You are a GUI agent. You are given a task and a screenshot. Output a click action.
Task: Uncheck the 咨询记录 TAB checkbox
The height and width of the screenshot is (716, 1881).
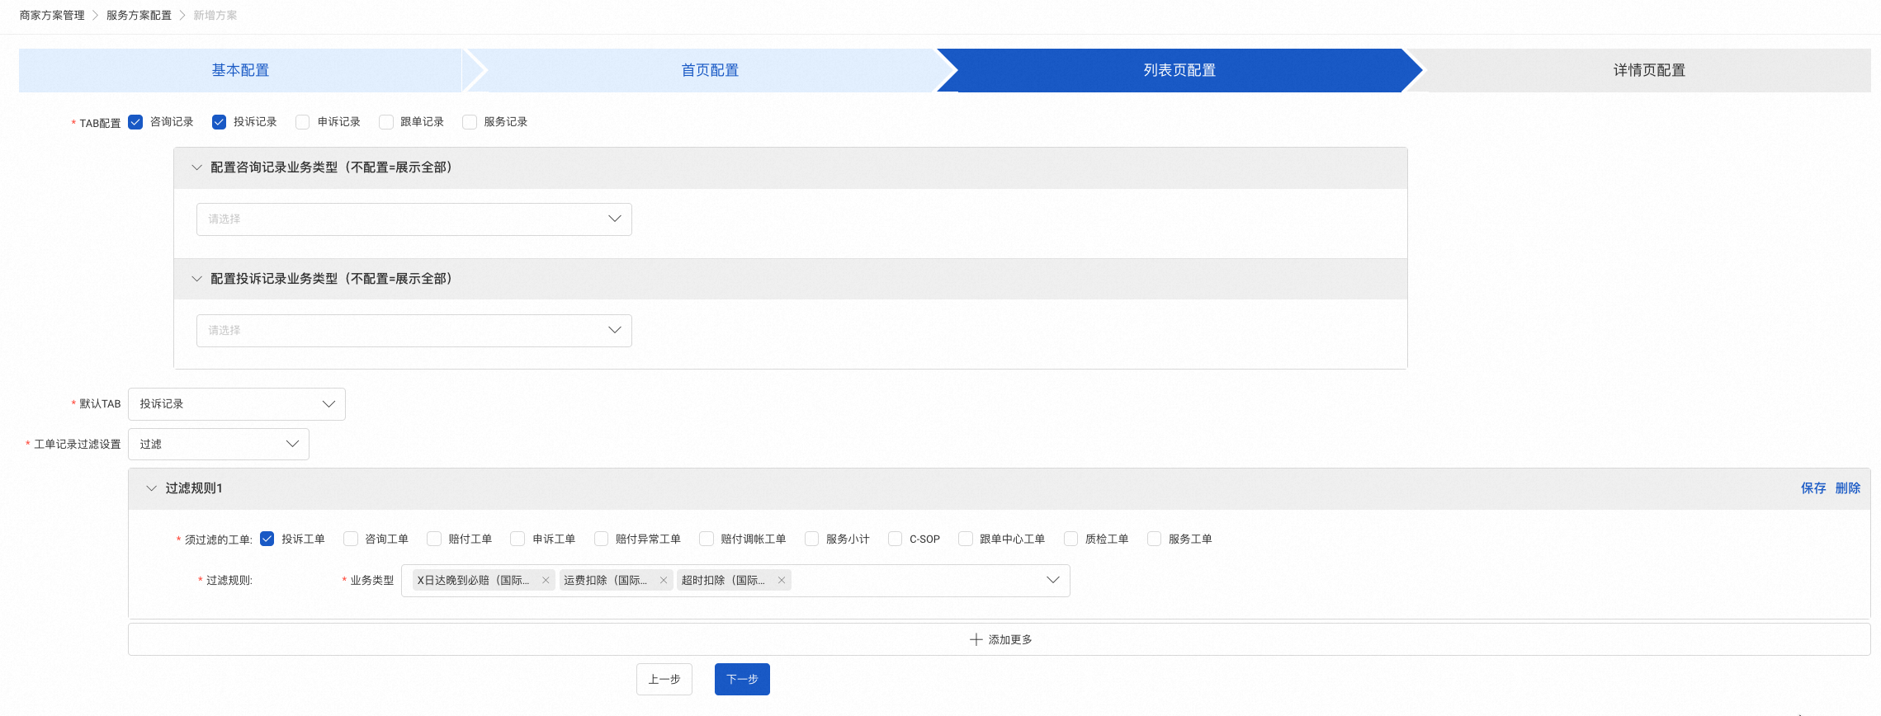click(x=136, y=122)
